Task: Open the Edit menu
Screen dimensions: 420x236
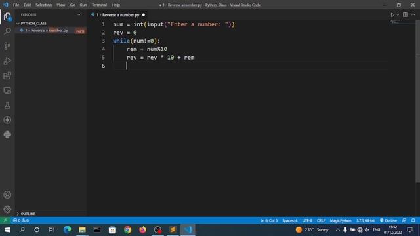Action: click(x=27, y=5)
